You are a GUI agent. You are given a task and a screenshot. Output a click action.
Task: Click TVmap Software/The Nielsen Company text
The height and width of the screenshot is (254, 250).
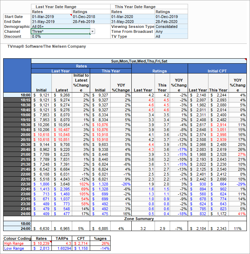(x=47, y=46)
